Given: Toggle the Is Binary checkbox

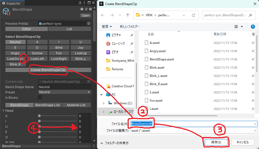Looking at the screenshot, I should point(40,97).
